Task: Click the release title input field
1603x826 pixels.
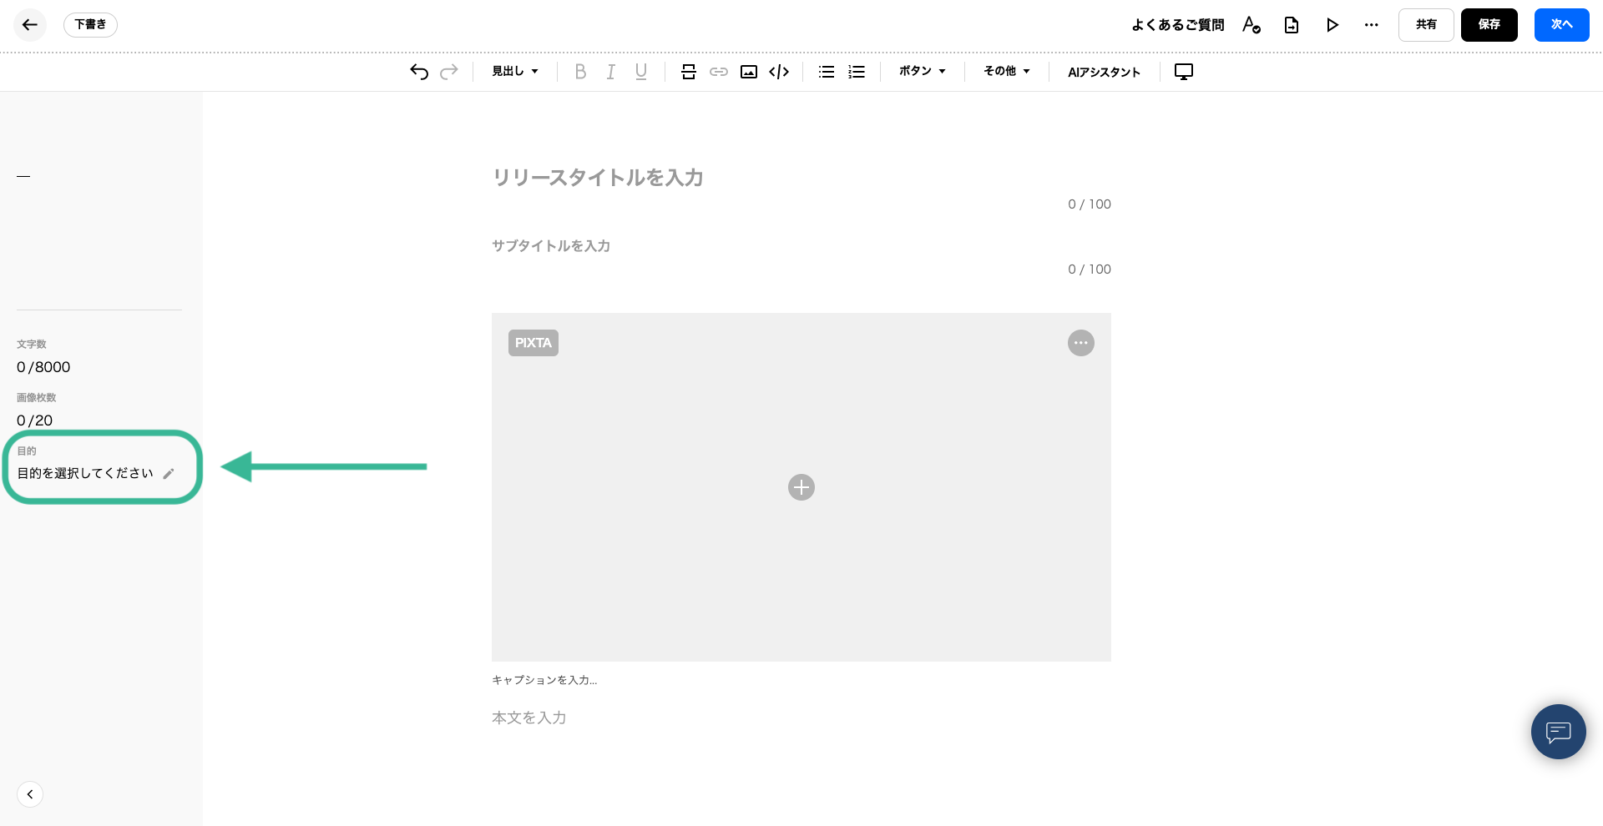Action: 801,178
